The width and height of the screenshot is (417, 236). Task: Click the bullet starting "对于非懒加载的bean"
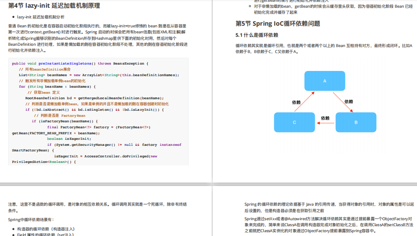click(x=333, y=9)
